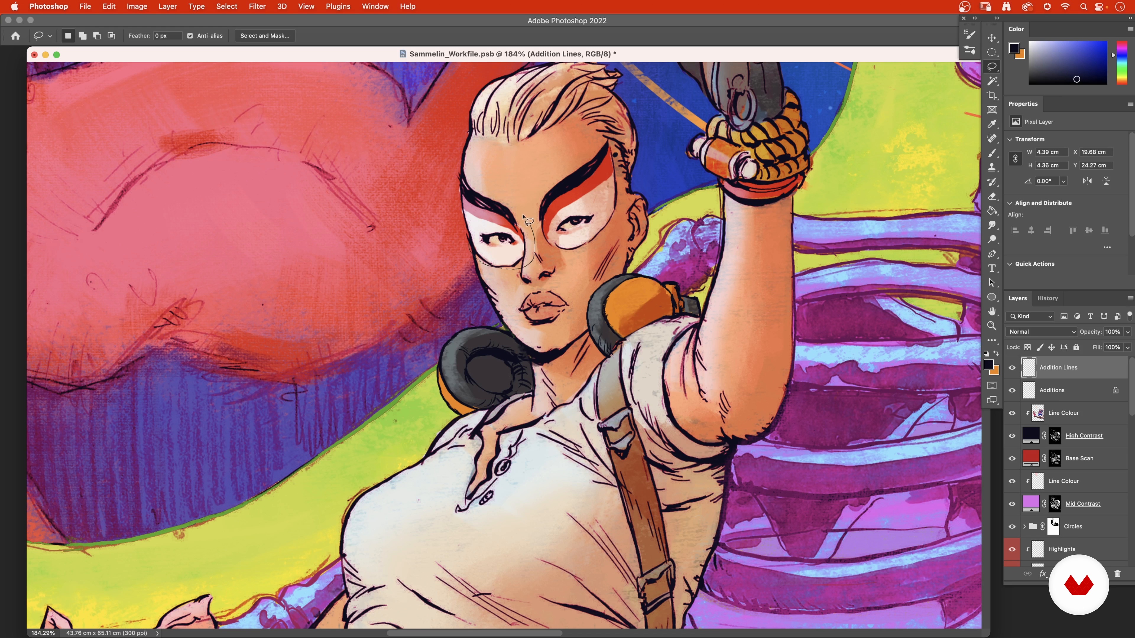Expand the Circles group folder
The image size is (1135, 638).
pyautogui.click(x=1024, y=527)
